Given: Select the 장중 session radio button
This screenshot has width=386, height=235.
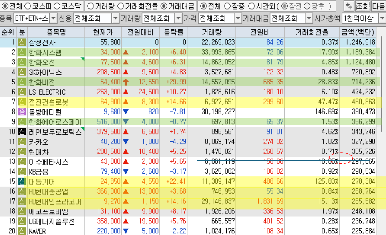Looking at the screenshot, I should (227, 6).
